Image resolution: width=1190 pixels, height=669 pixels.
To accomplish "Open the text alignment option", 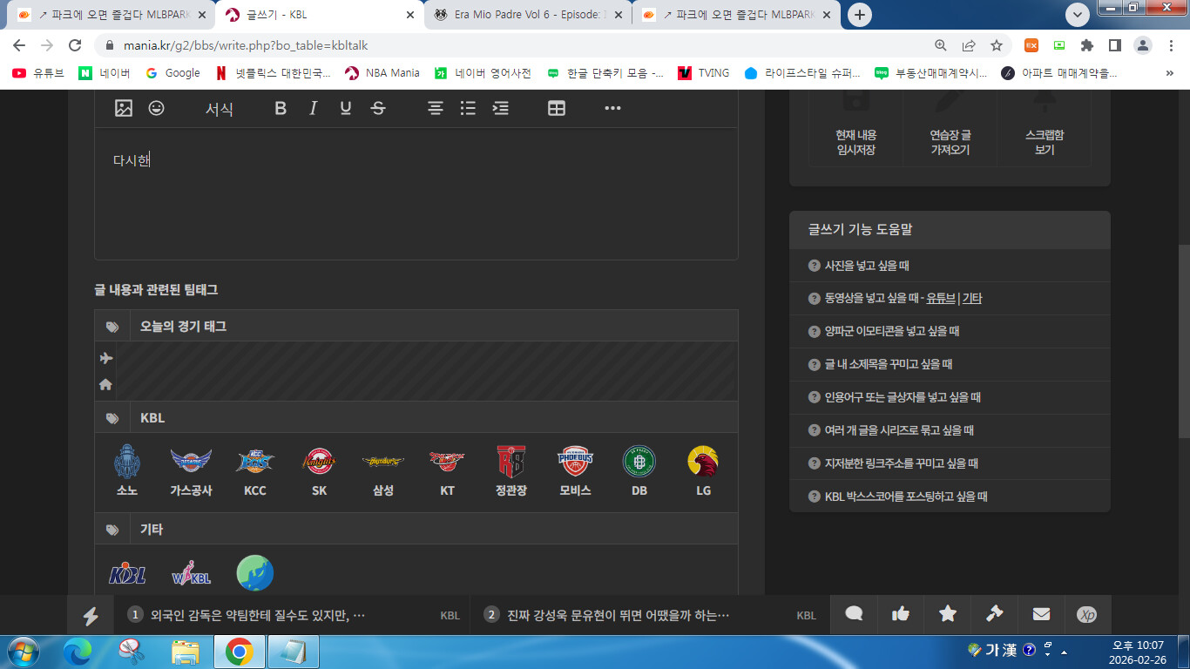I will pos(436,108).
